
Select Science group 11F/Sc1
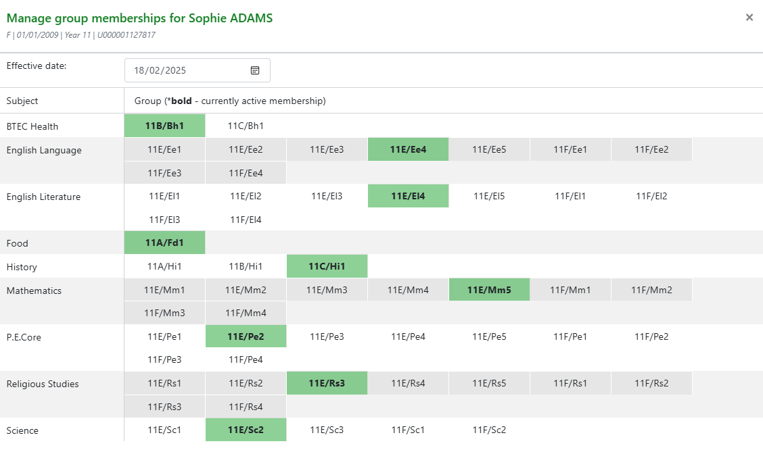tap(409, 430)
